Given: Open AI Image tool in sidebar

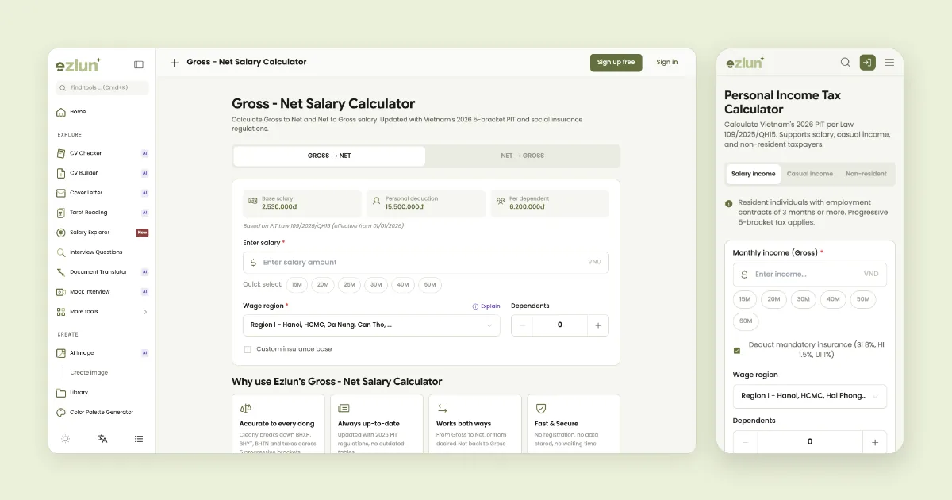Looking at the screenshot, I should coord(102,353).
